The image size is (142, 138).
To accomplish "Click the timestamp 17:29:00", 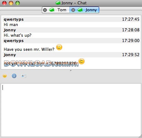I will click(x=131, y=40).
